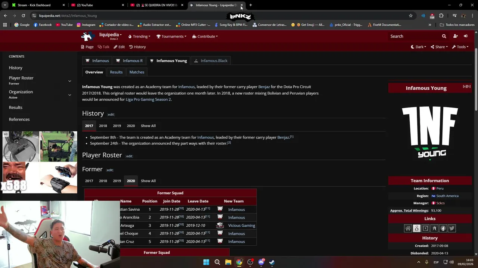Expand the Contribute menu
The width and height of the screenshot is (478, 268).
(x=205, y=36)
